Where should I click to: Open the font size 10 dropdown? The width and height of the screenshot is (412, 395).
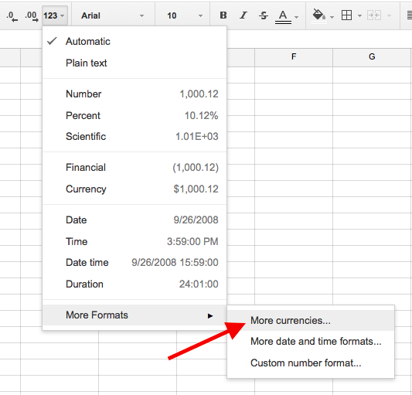(x=184, y=15)
